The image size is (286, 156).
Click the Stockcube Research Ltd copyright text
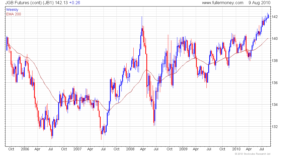[x=252, y=154]
